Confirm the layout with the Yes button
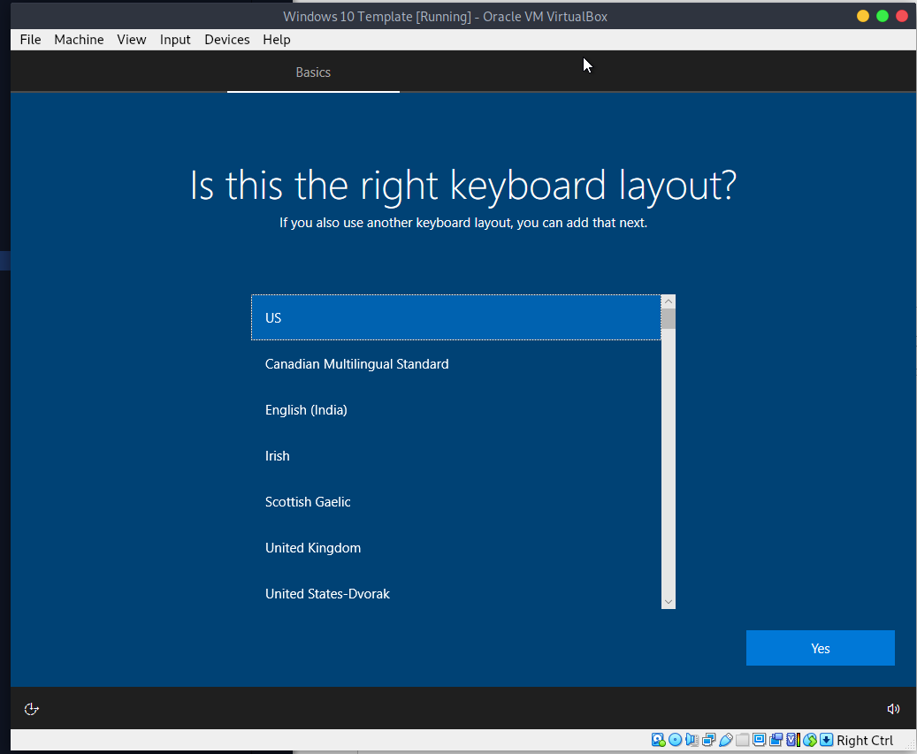 click(x=820, y=648)
